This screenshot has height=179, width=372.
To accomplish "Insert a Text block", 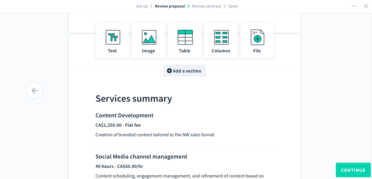I will click(112, 41).
